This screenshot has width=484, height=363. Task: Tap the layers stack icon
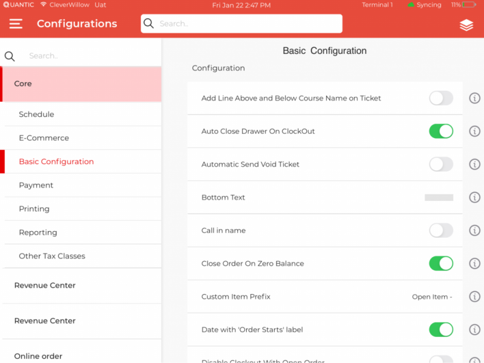tap(466, 25)
